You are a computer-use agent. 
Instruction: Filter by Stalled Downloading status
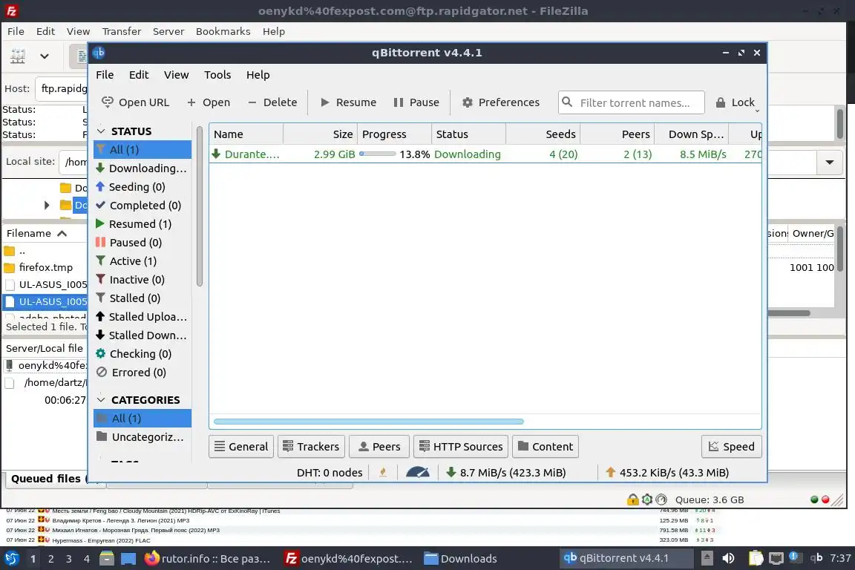click(x=142, y=335)
